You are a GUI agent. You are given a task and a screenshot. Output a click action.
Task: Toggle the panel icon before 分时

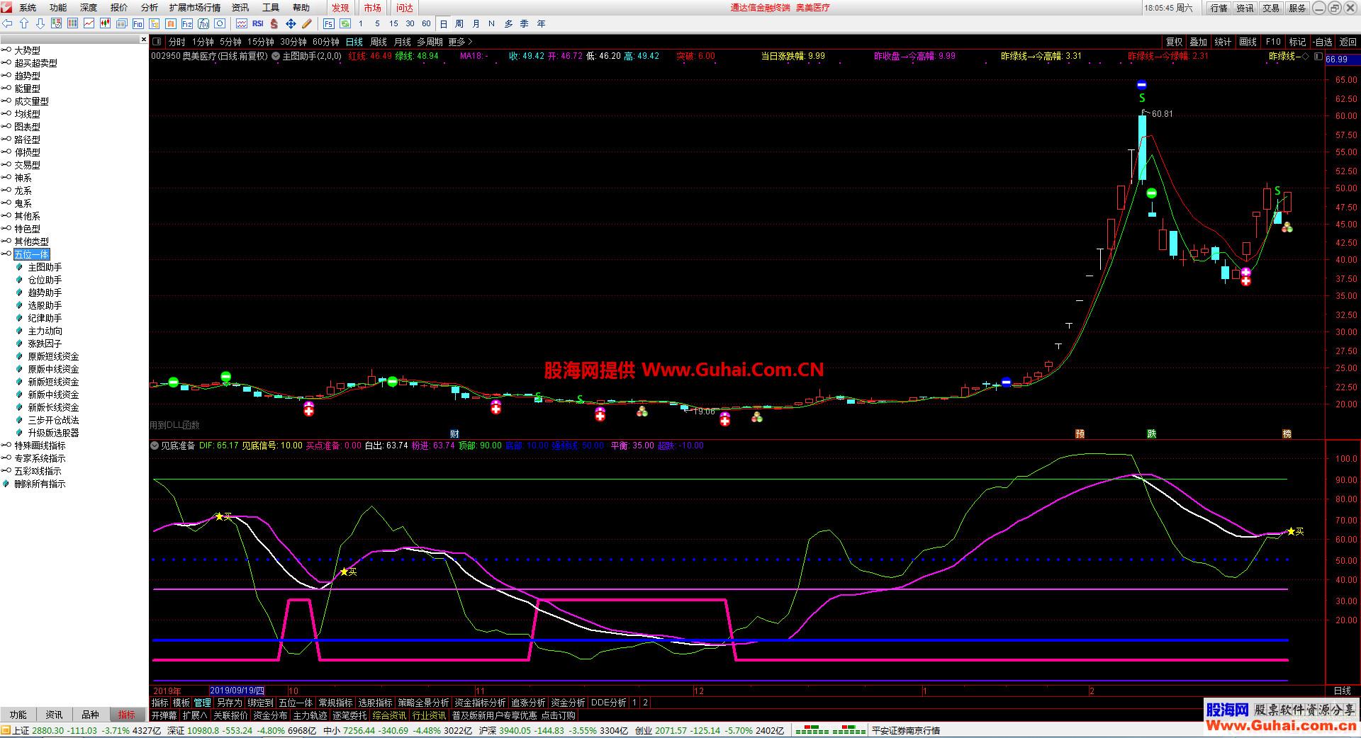tap(157, 42)
